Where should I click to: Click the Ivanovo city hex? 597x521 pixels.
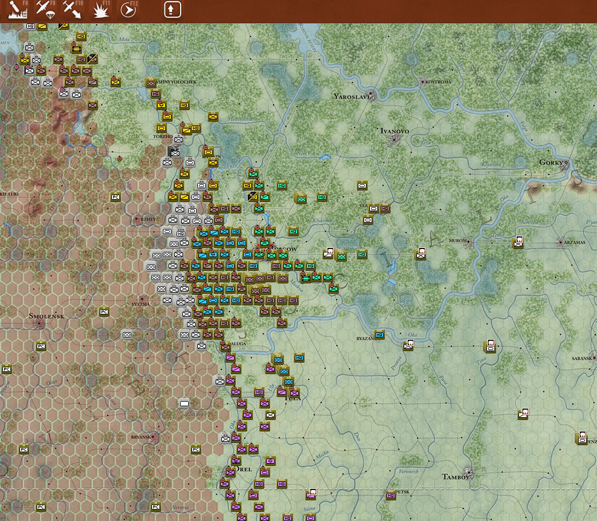(393, 140)
